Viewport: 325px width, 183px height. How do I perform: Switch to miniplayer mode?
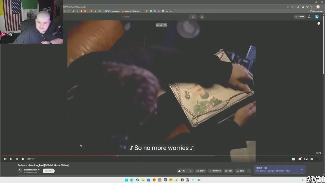[x=306, y=159]
